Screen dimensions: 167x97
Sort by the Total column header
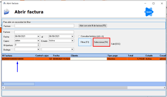coord(136,56)
